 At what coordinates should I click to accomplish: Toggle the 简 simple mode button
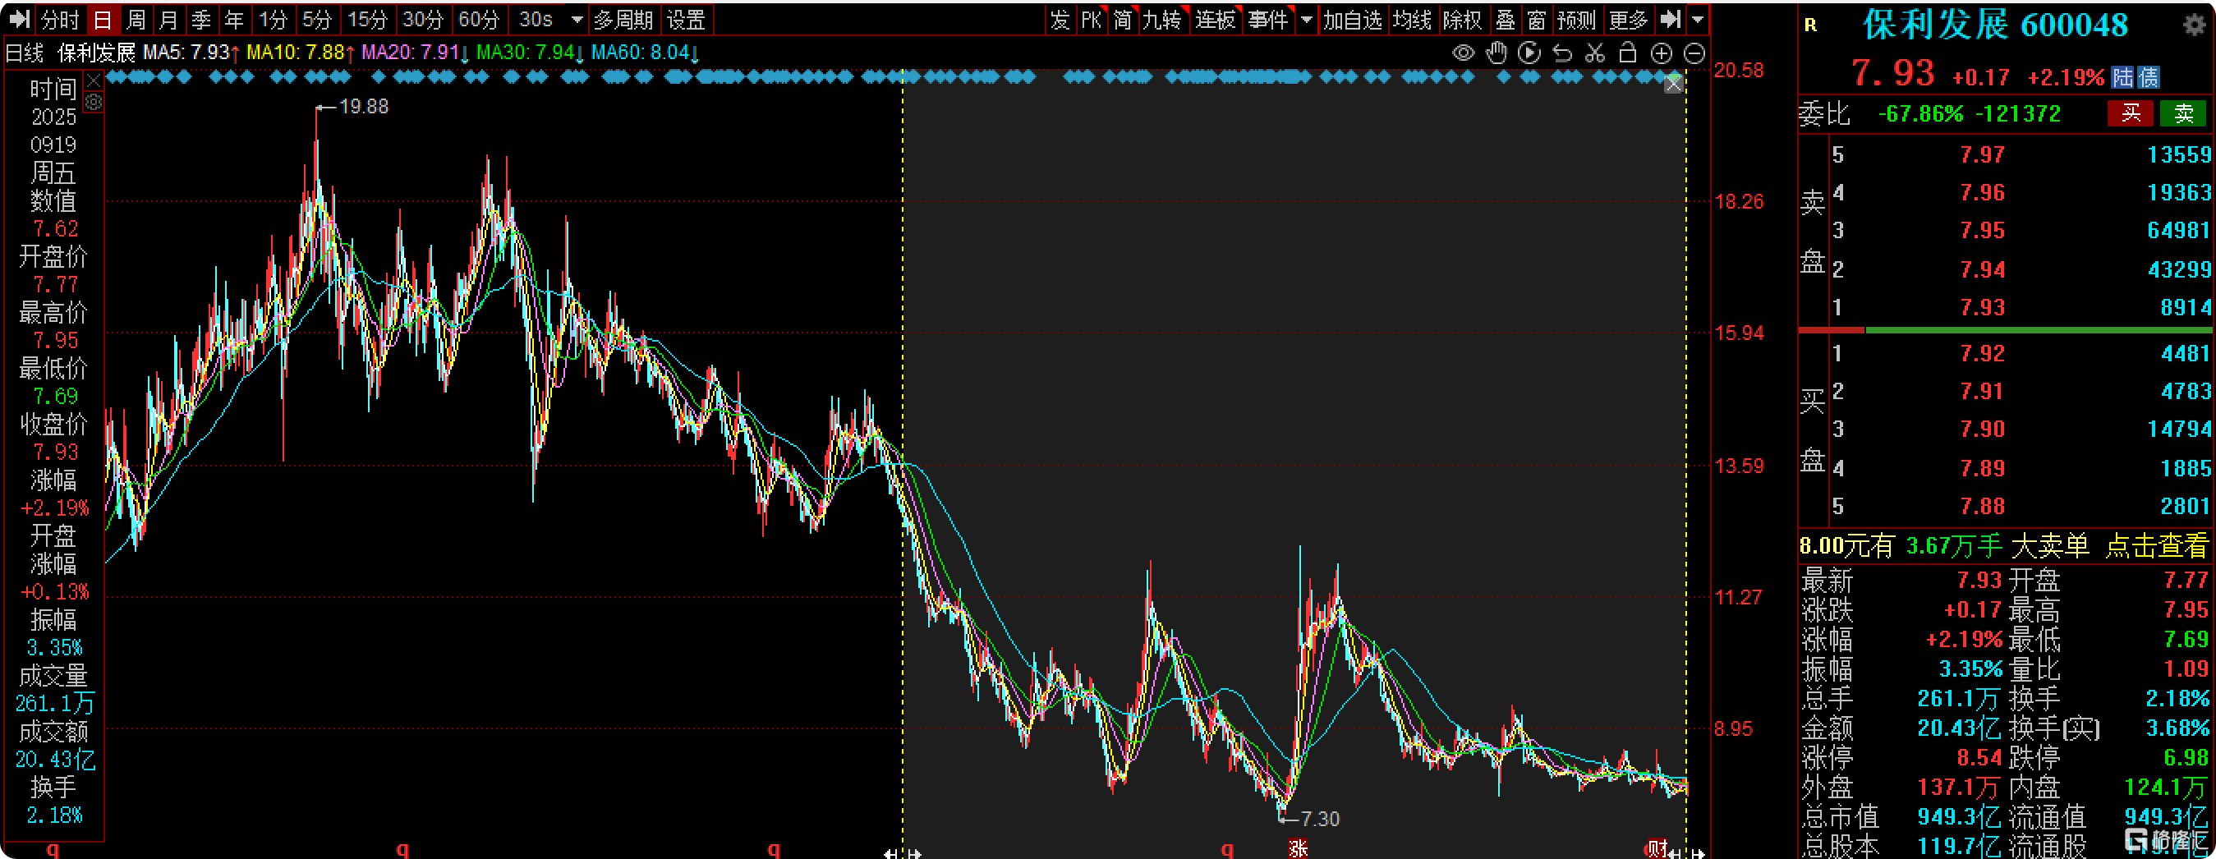[x=1124, y=20]
